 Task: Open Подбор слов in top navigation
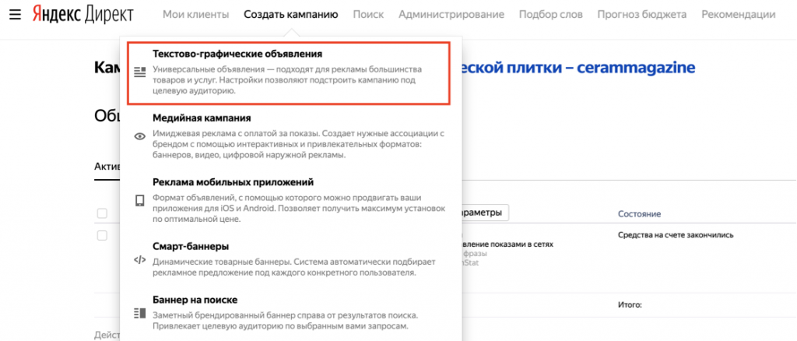coord(550,15)
